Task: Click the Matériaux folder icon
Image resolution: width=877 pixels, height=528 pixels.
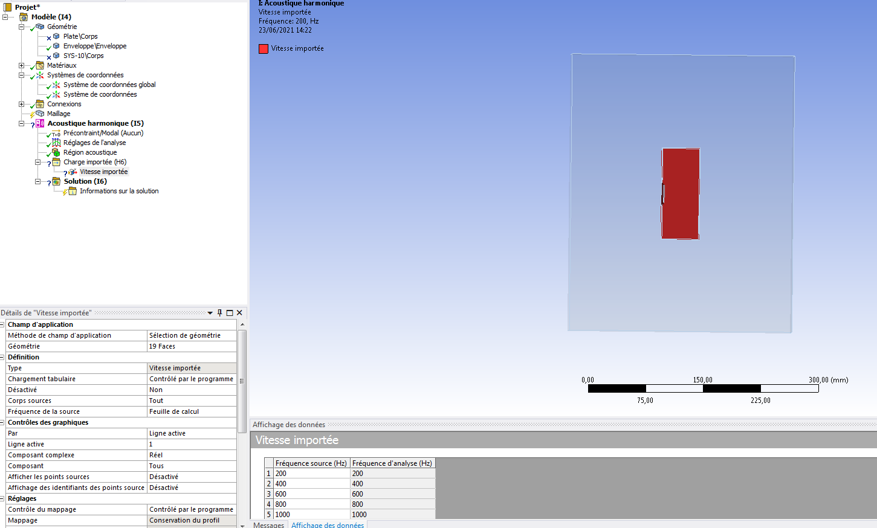Action: [x=40, y=65]
